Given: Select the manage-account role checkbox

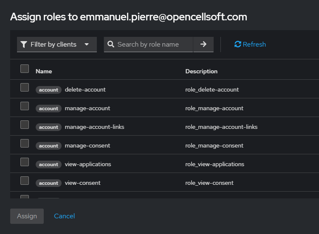Looking at the screenshot, I should (x=25, y=106).
